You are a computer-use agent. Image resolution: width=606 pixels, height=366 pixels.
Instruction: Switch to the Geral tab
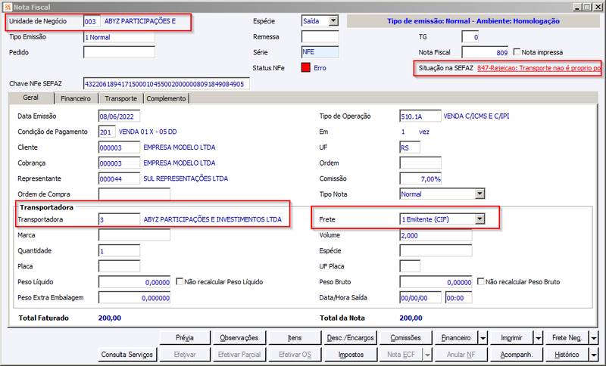pos(30,98)
